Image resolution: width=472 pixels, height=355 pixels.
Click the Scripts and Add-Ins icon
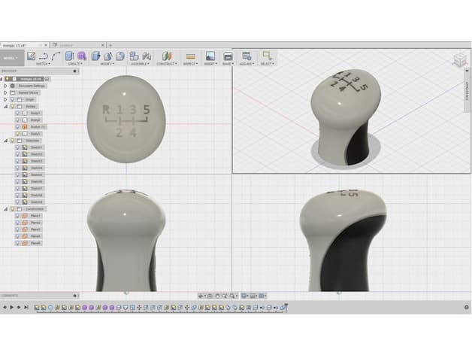click(247, 56)
